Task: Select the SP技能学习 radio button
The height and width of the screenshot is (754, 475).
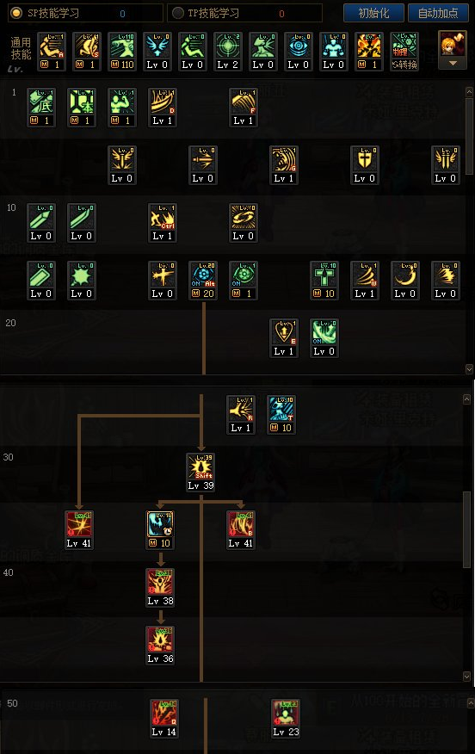Action: click(16, 13)
